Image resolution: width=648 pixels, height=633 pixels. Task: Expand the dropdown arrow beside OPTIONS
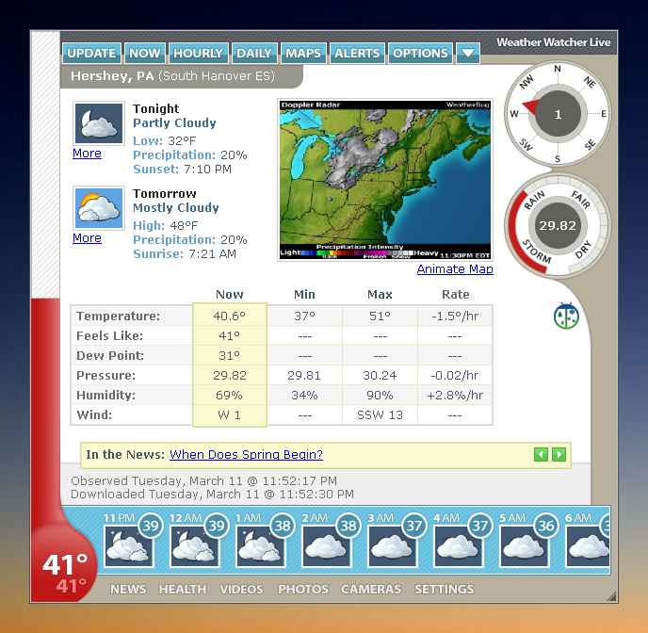(x=468, y=53)
